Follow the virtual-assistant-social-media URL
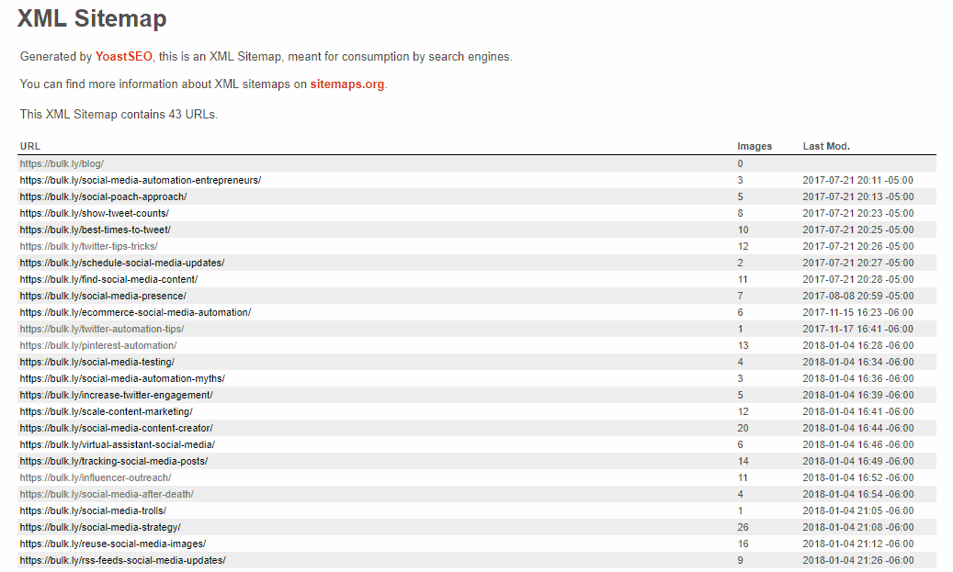Image resolution: width=953 pixels, height=572 pixels. [117, 444]
